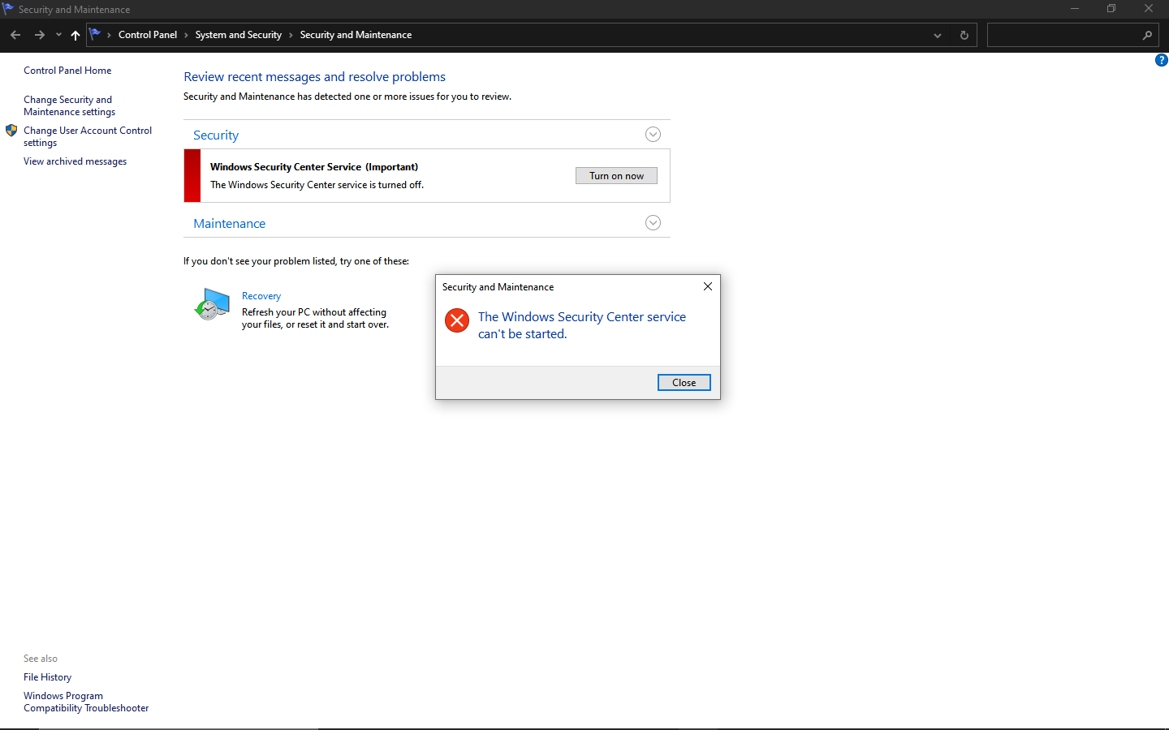The height and width of the screenshot is (730, 1169).
Task: Turn on Windows Security Center service now
Action: [616, 176]
